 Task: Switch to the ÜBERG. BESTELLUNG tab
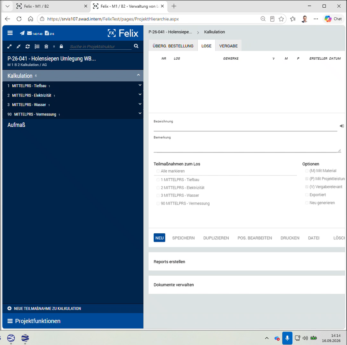point(173,46)
